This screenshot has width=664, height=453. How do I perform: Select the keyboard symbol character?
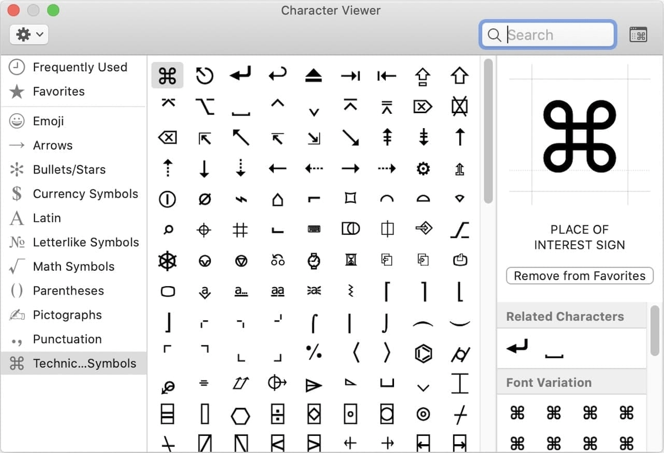point(314,229)
